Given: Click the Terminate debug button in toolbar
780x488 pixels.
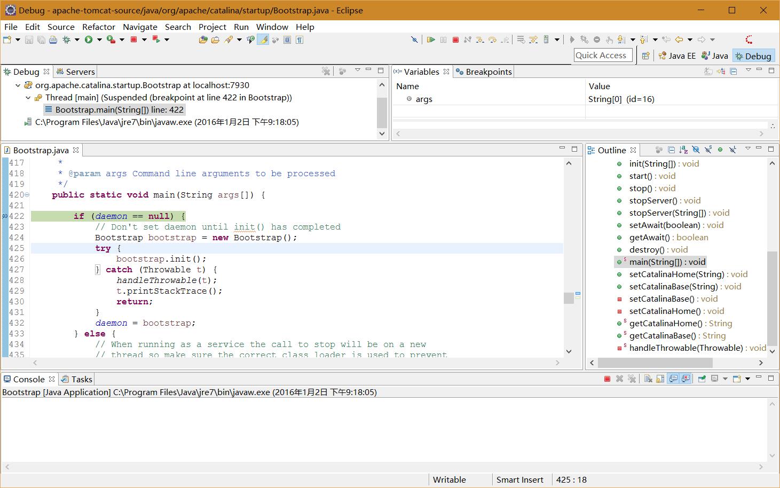Looking at the screenshot, I should (455, 40).
